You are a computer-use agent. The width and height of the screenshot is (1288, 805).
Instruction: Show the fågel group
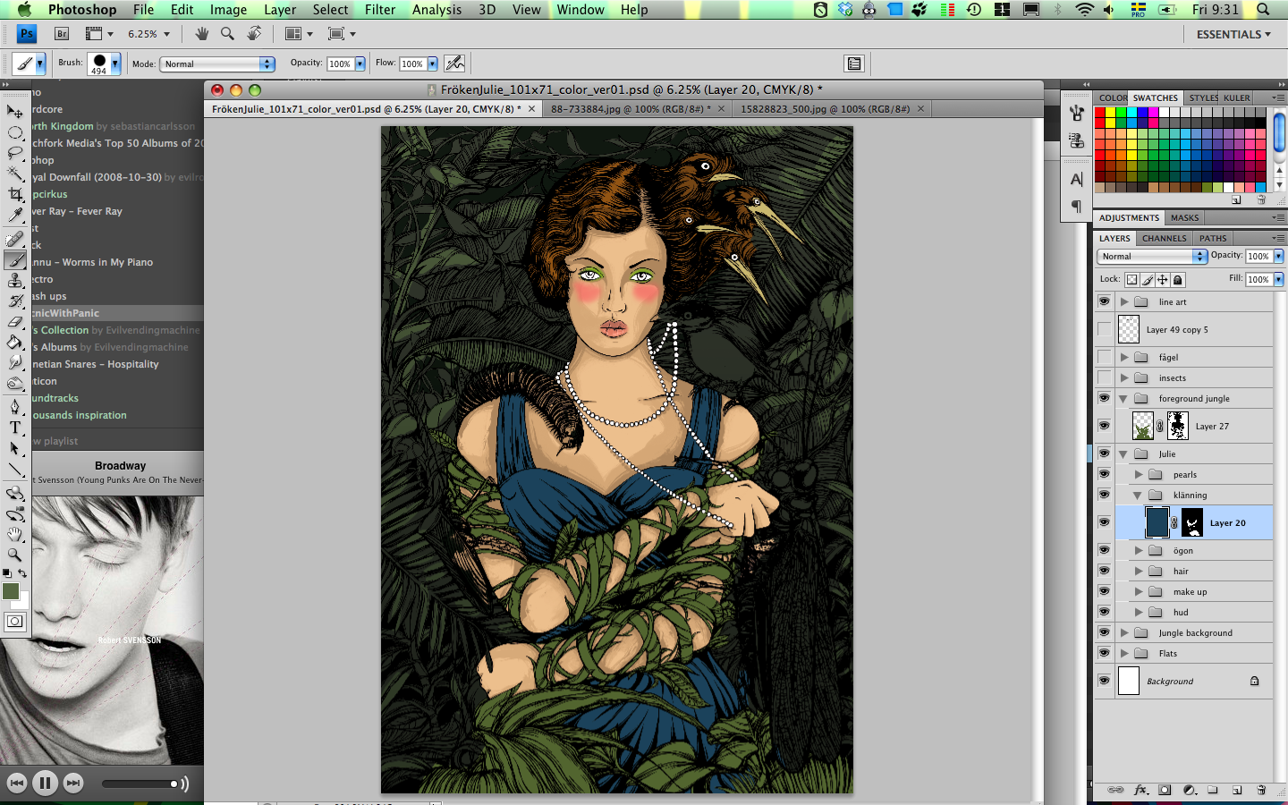pyautogui.click(x=1104, y=357)
